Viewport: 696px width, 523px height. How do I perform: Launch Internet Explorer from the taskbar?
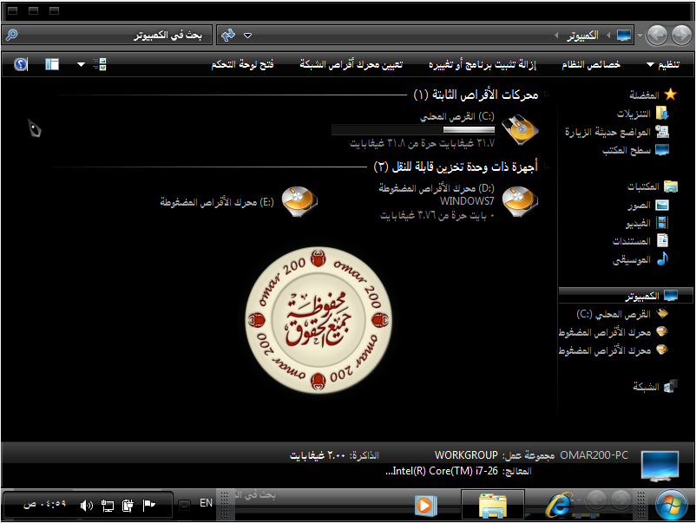coord(560,505)
